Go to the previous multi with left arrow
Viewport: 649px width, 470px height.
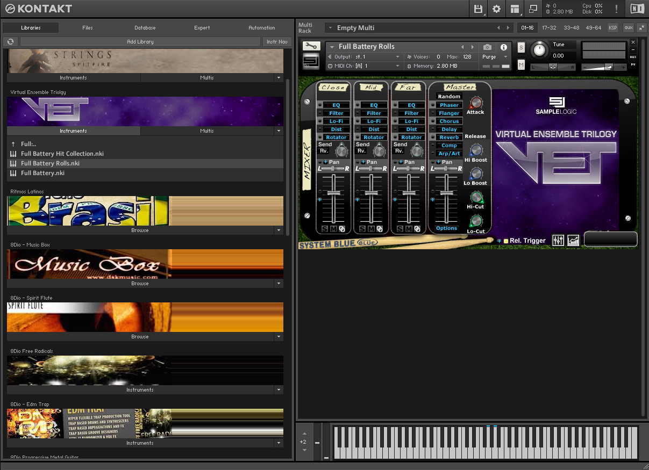pyautogui.click(x=498, y=27)
